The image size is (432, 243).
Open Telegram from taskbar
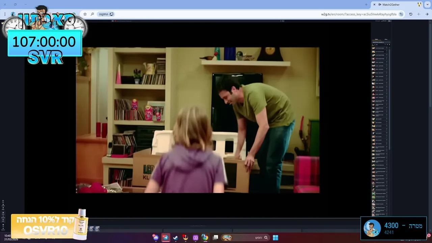pyautogui.click(x=165, y=238)
